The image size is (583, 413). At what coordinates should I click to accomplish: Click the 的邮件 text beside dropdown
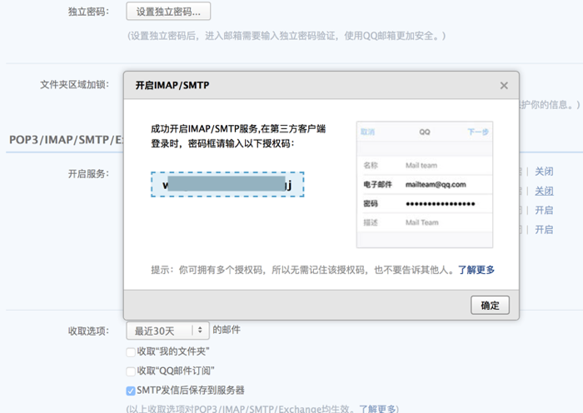pyautogui.click(x=227, y=330)
